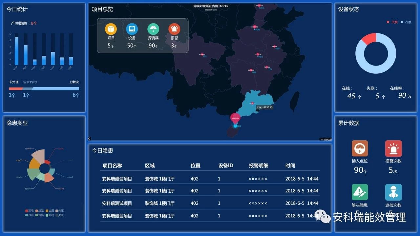
Task: Click the 切换主题 button on map corner
Action: coord(325,139)
